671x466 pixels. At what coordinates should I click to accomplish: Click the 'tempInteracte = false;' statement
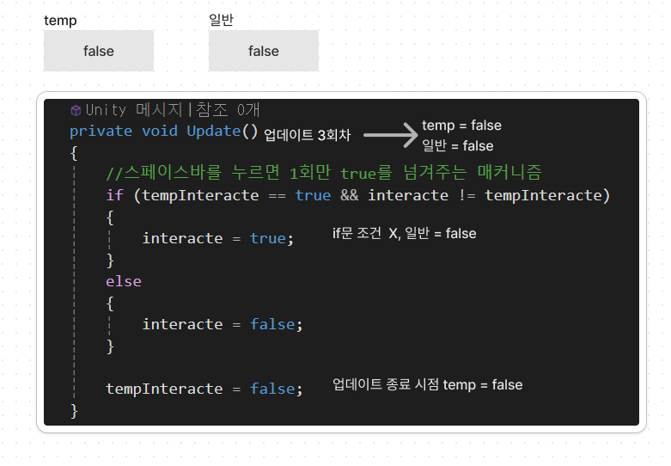pos(204,389)
